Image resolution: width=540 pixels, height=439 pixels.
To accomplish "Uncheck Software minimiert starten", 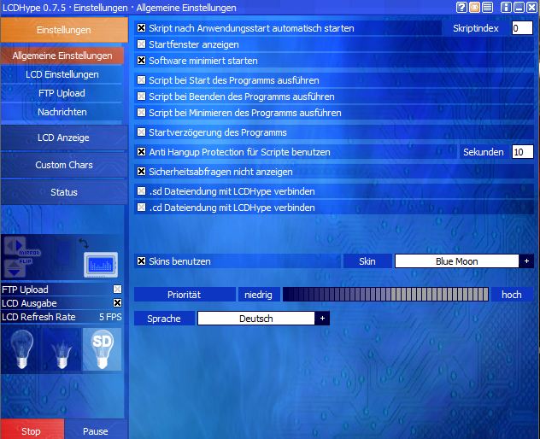I will (141, 61).
